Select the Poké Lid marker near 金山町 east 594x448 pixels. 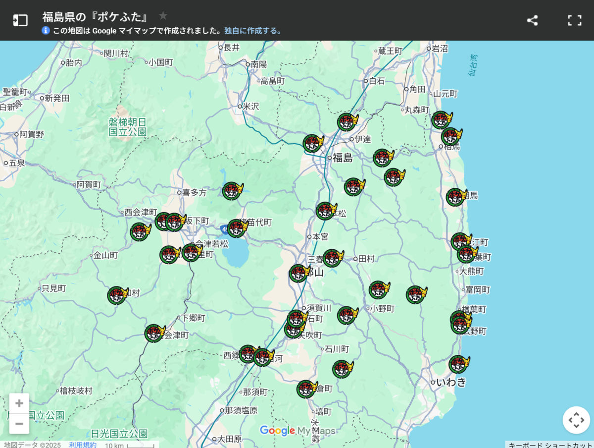[169, 255]
